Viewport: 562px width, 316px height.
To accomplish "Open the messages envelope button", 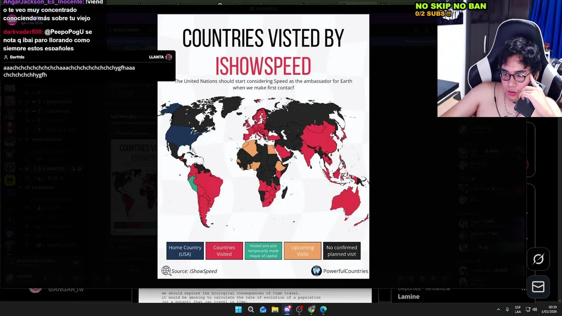I will click(x=538, y=287).
